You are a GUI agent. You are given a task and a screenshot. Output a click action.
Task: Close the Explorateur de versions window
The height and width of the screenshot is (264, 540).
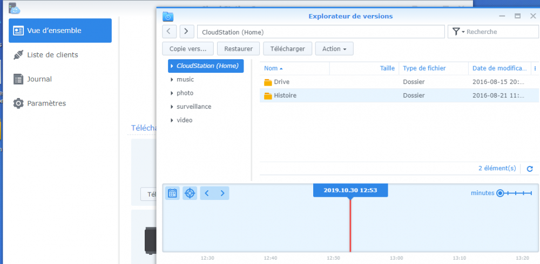point(533,16)
